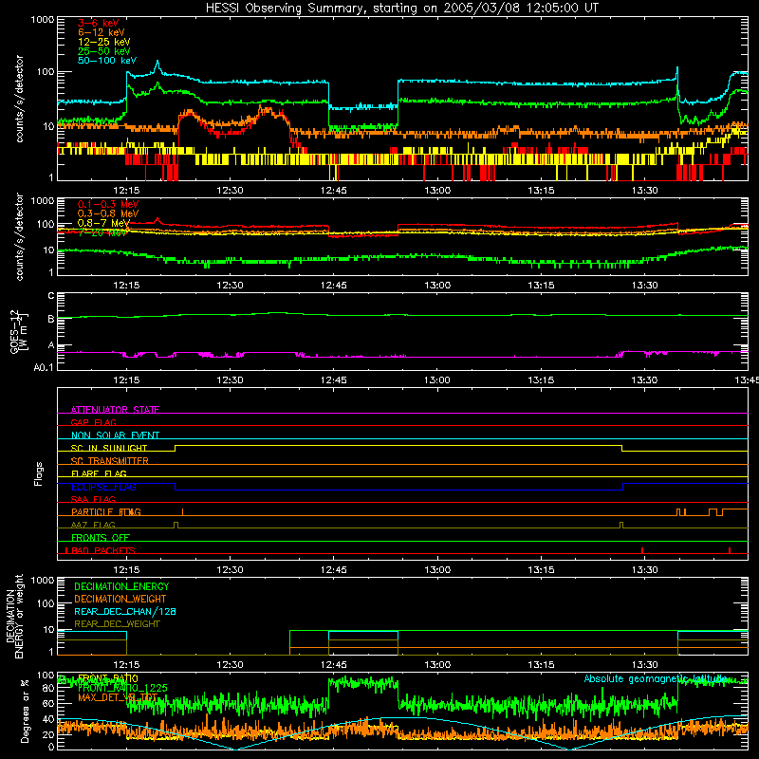Click the Flags axis title

click(x=39, y=473)
